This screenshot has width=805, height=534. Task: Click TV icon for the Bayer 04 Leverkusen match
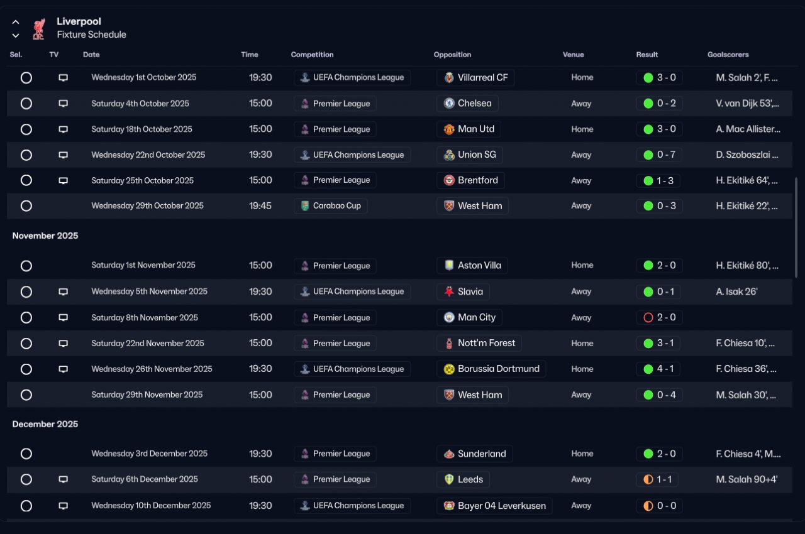[63, 506]
